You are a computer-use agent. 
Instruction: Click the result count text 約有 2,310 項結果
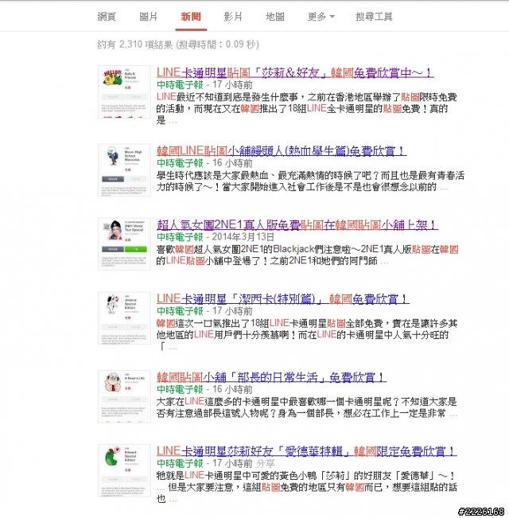click(x=135, y=45)
